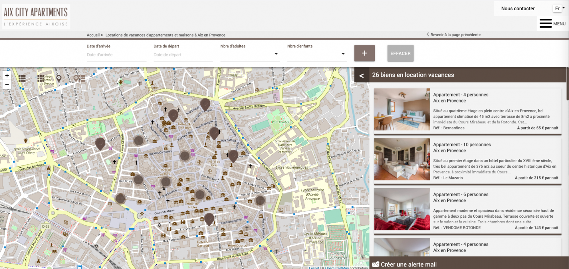Zoom in on the map
This screenshot has width=569, height=269.
pos(7,75)
